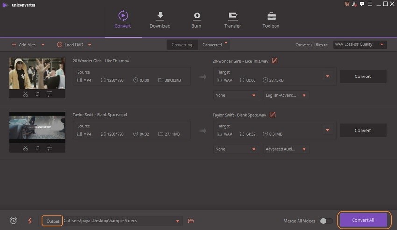Toggle high speed conversion lightning icon
The width and height of the screenshot is (397, 230).
coord(30,221)
